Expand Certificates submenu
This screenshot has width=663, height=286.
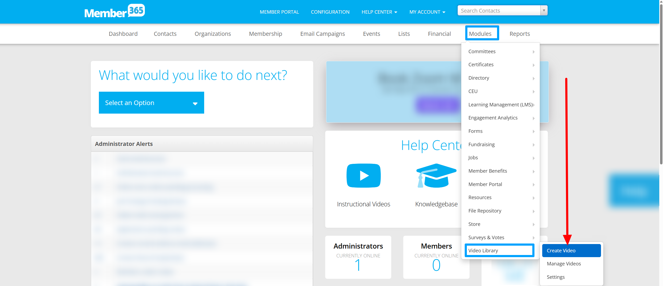point(500,65)
